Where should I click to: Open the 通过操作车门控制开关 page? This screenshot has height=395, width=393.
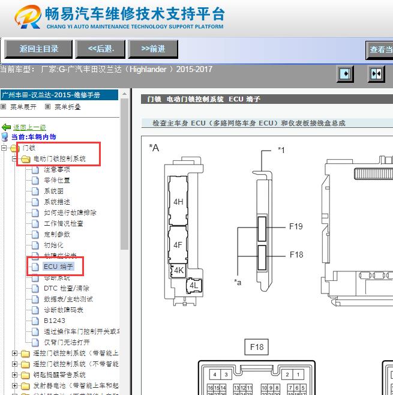(82, 331)
